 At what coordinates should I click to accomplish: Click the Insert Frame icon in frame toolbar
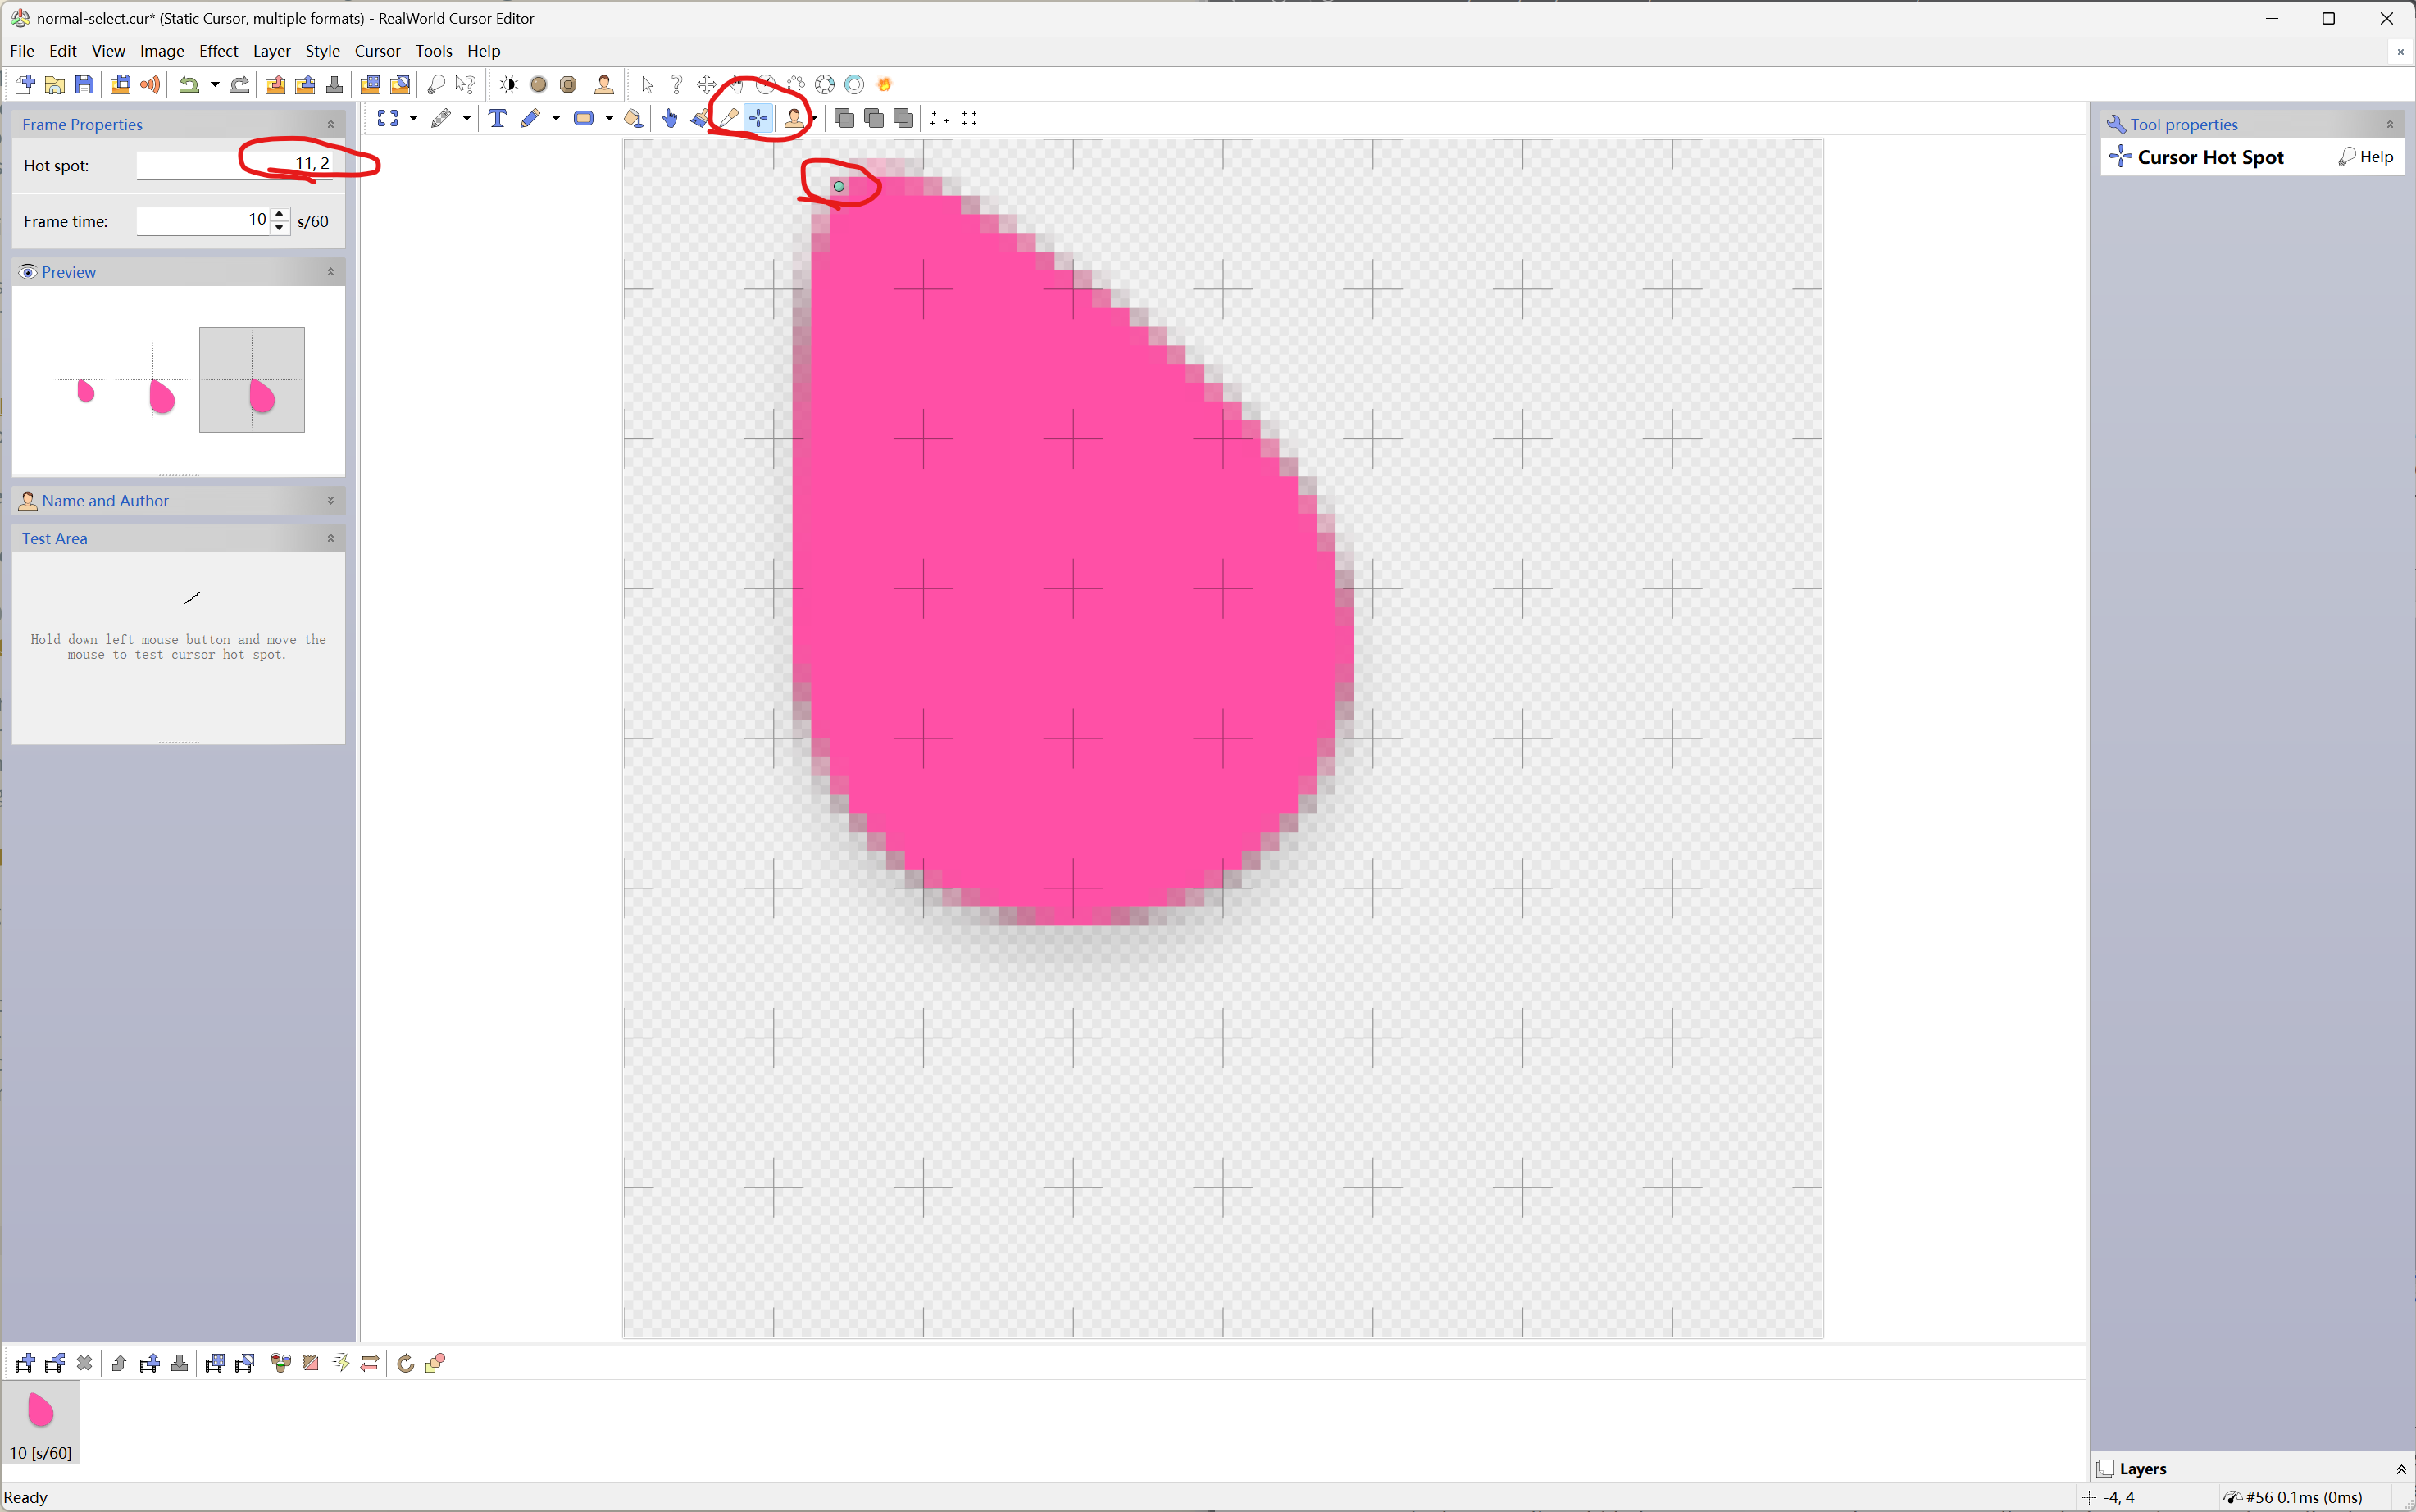(25, 1363)
